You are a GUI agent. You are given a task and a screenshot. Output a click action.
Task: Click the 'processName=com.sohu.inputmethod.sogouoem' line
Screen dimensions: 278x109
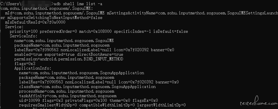pyautogui.click(x=67, y=91)
